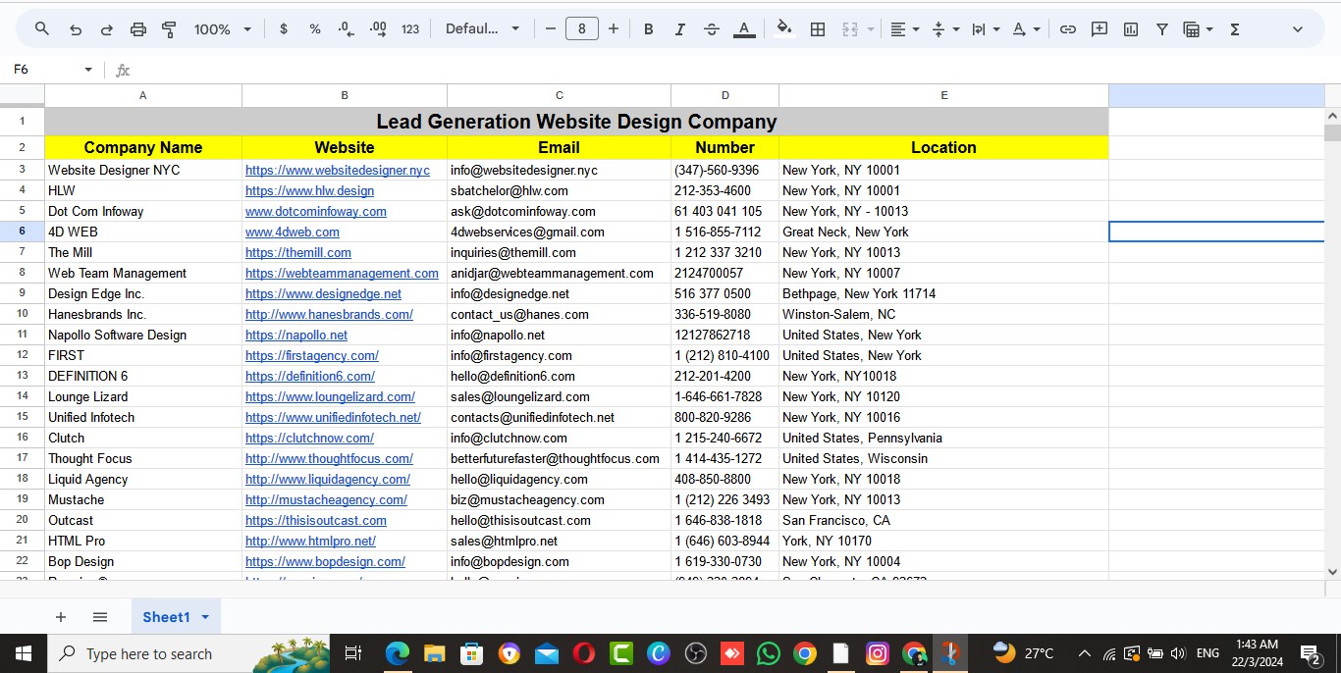1341x673 pixels.
Task: Toggle strikethrough formatting
Action: pos(712,28)
